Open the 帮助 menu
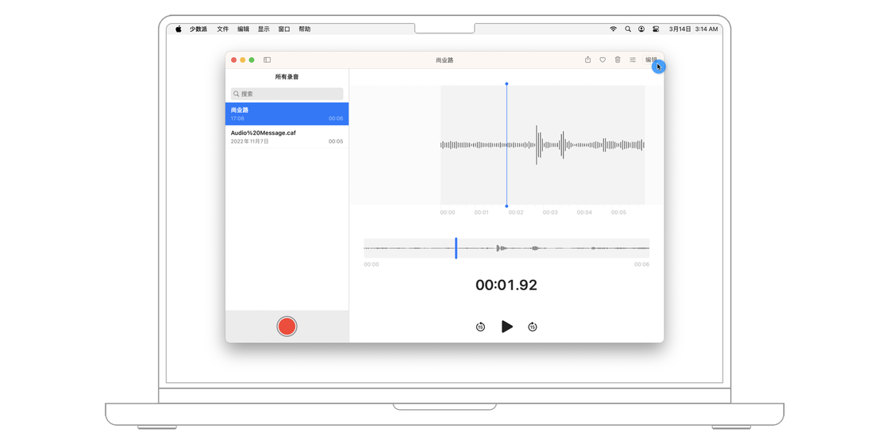 [305, 29]
